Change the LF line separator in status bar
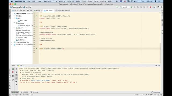Screen dimensions: 172x96 click(141, 95)
